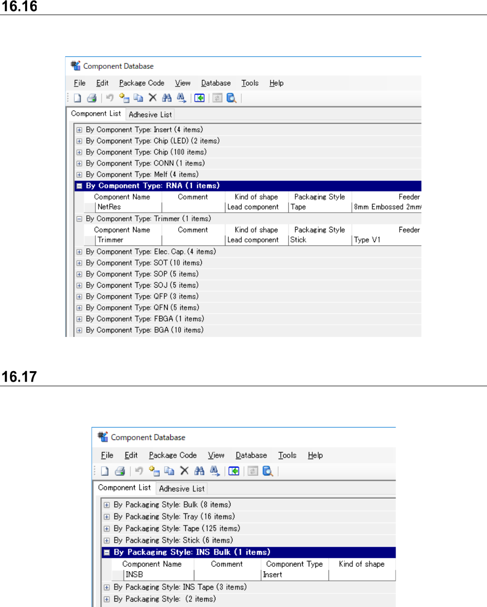Expand the BGA (10 items) group
The image size is (487, 607).
coord(79,330)
